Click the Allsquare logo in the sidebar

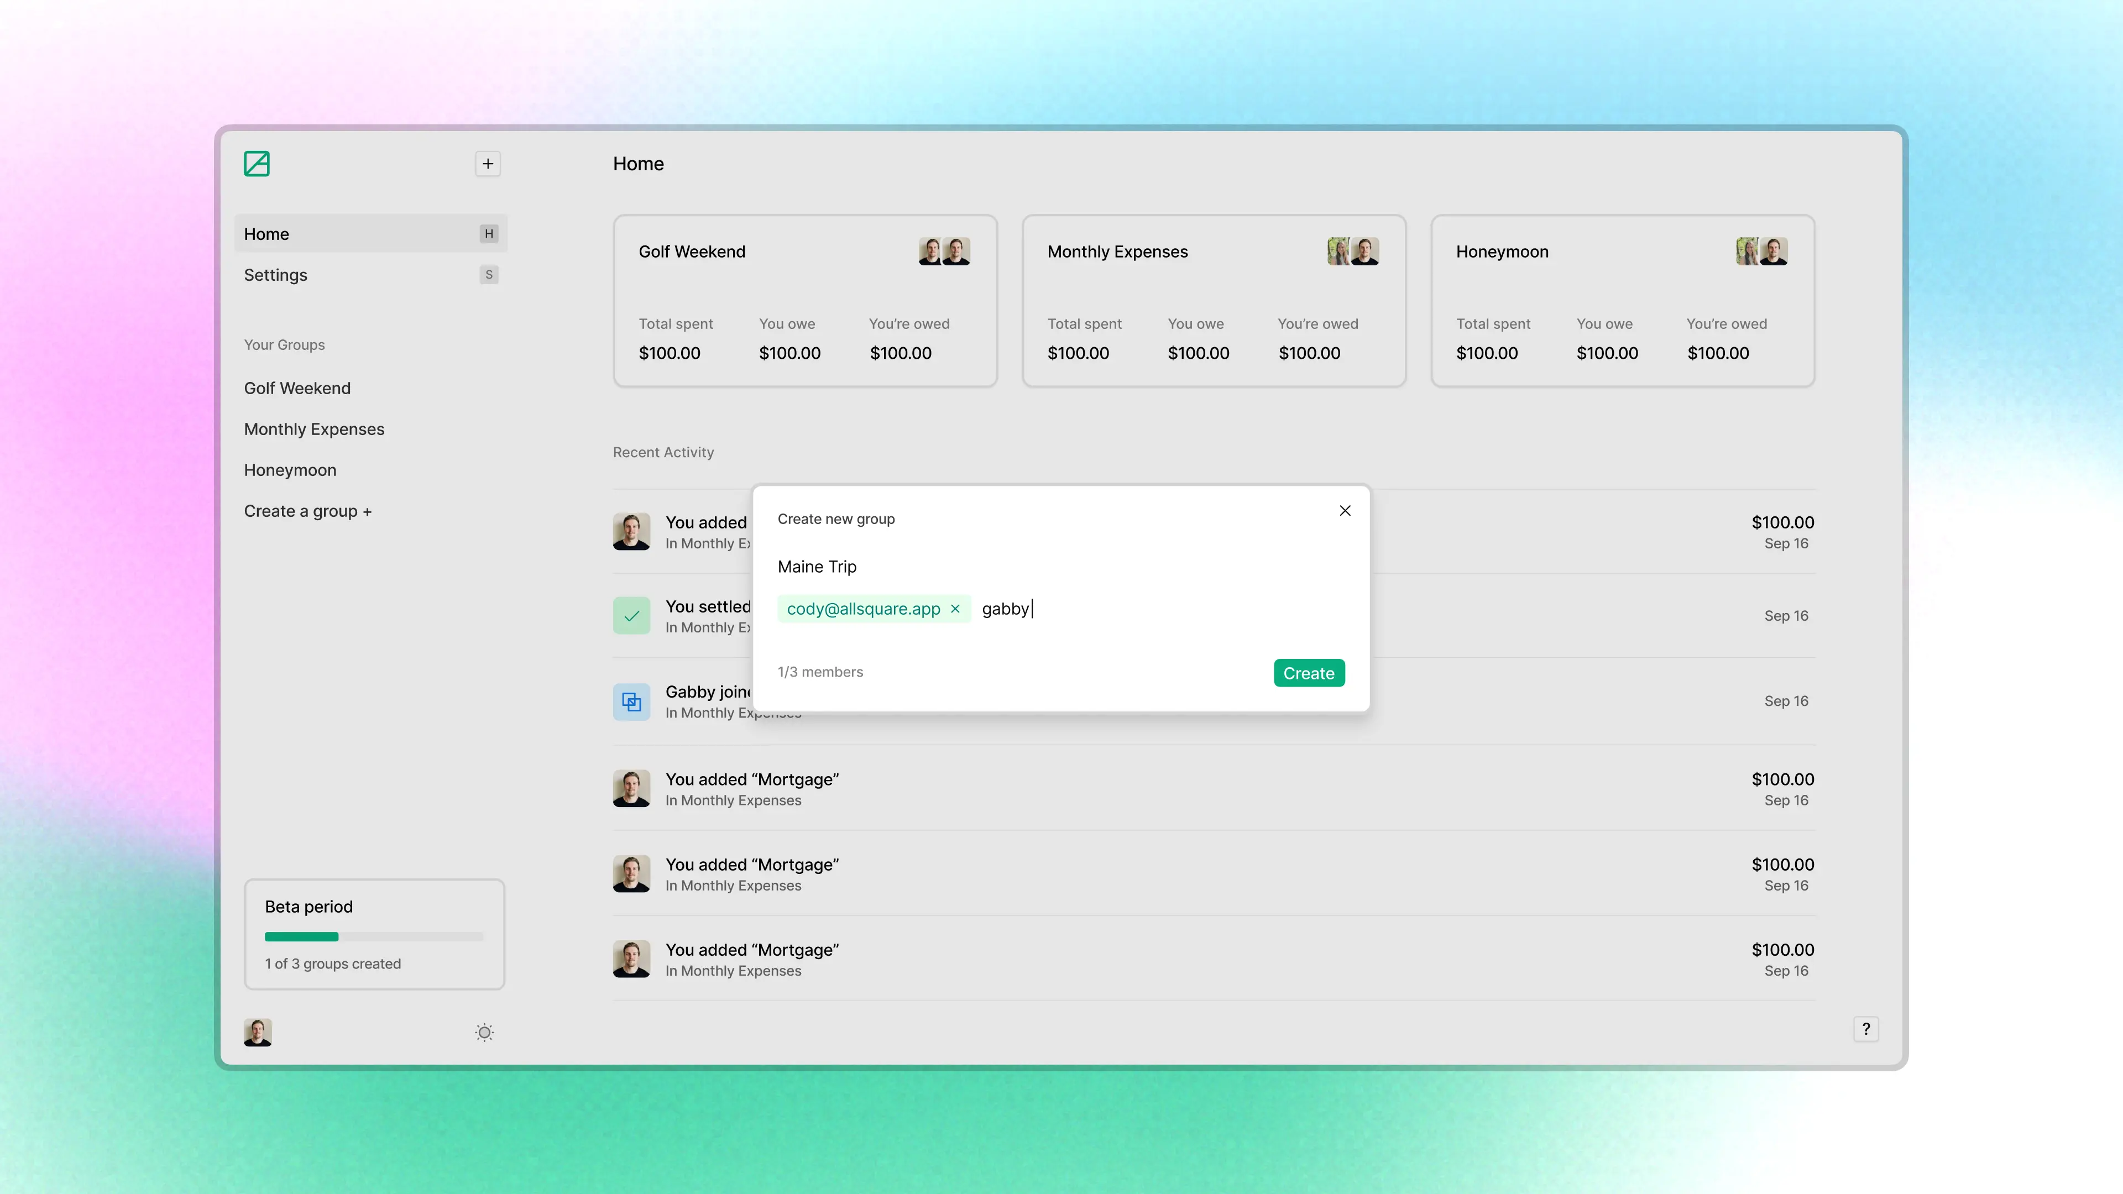coord(257,163)
